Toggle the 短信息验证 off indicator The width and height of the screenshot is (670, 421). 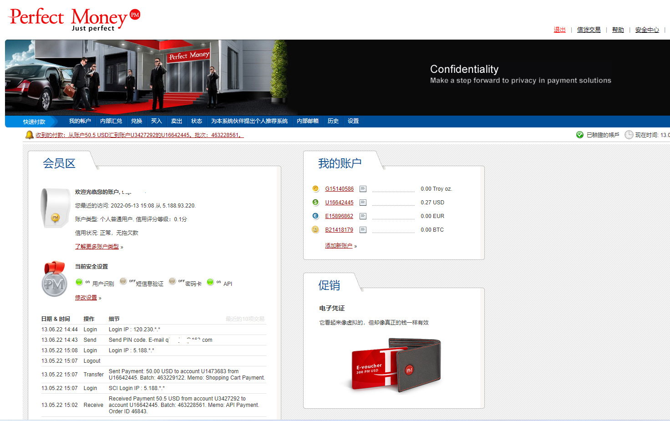pos(123,281)
